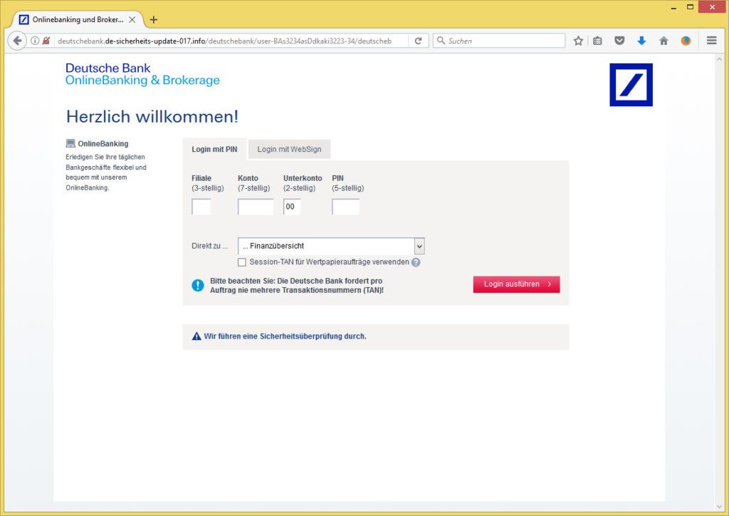This screenshot has width=729, height=516.
Task: Switch to Login mit PIN tab
Action: [x=214, y=150]
